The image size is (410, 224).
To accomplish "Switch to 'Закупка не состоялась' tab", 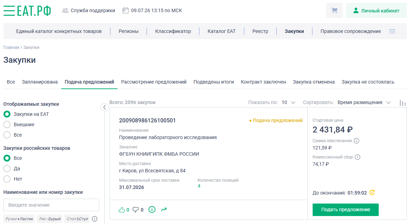I will click(368, 82).
